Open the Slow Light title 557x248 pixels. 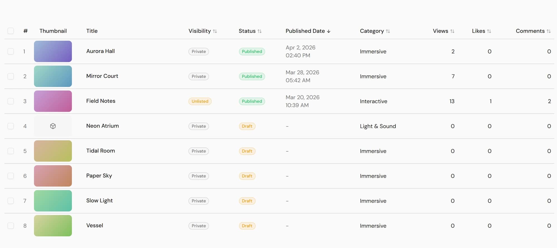[99, 201]
